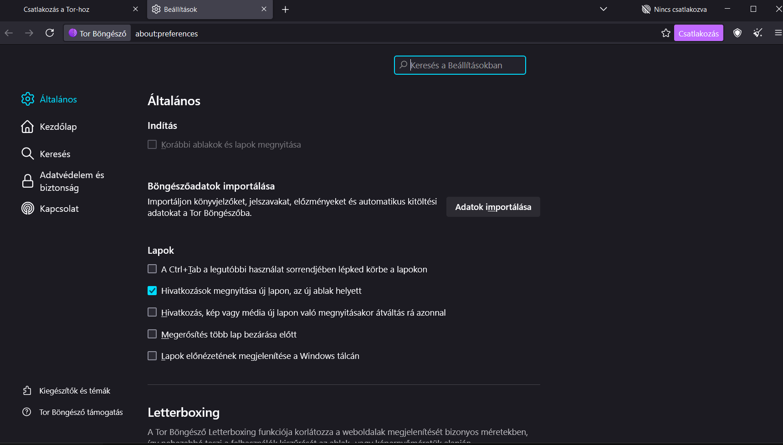This screenshot has height=445, width=783.
Task: Click the shield security level icon
Action: click(737, 33)
